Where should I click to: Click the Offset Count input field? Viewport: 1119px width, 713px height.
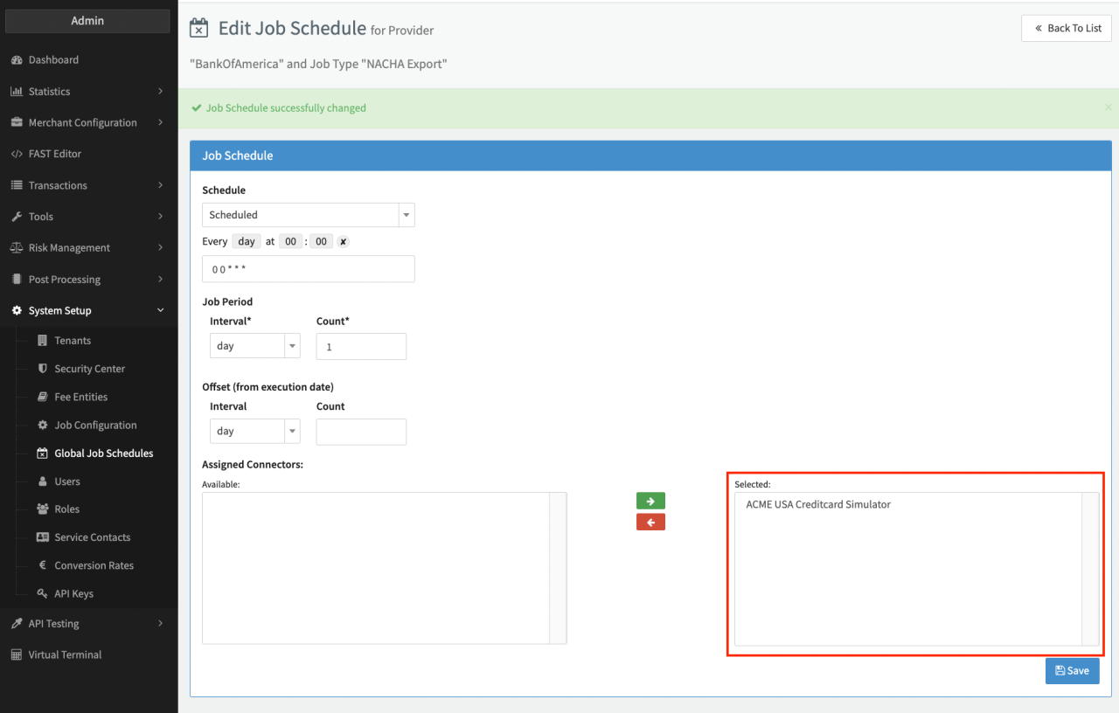tap(361, 432)
